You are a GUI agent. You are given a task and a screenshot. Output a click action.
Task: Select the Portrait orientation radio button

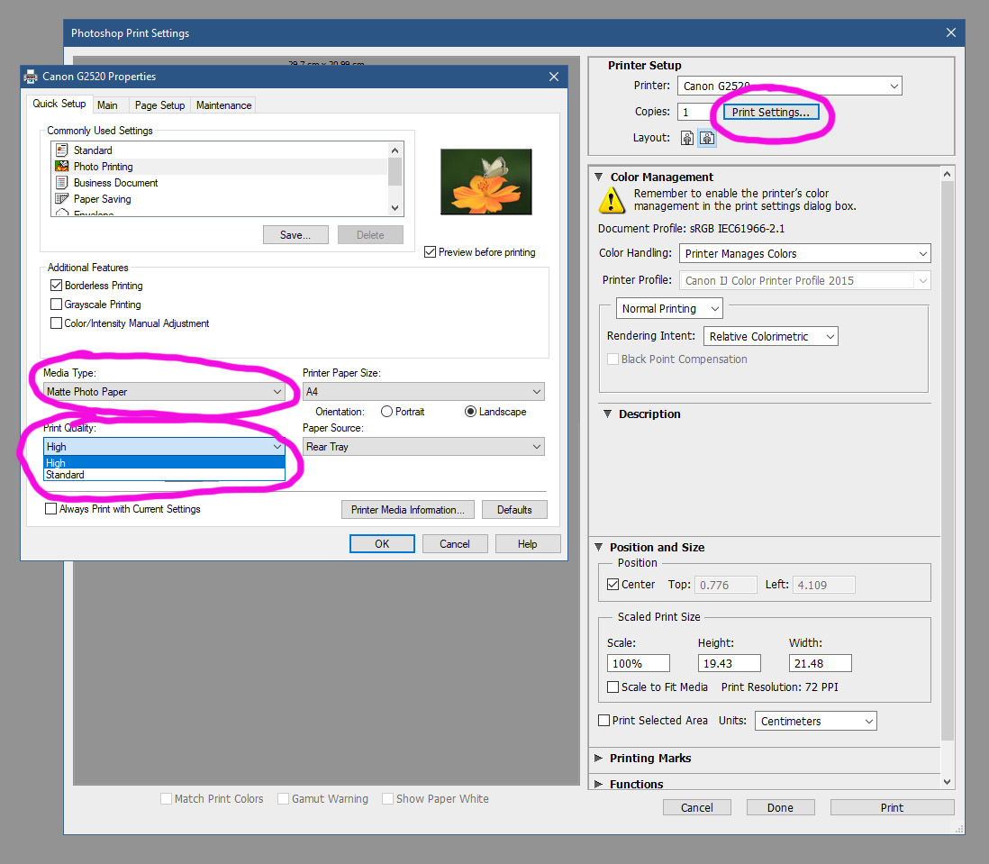tap(387, 411)
